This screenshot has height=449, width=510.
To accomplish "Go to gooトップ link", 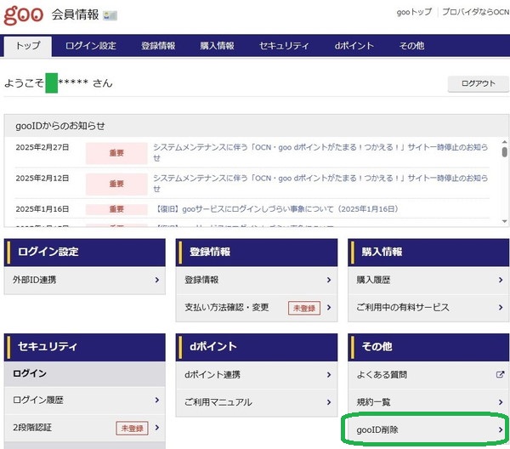I will coord(414,12).
